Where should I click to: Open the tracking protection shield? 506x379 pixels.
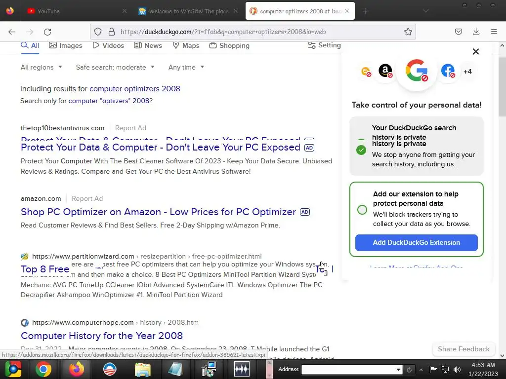98,32
